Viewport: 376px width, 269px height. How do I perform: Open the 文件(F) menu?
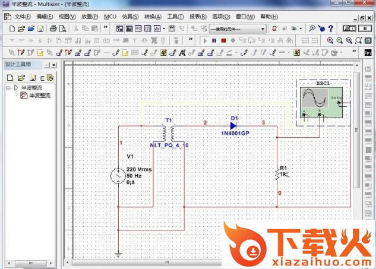pyautogui.click(x=23, y=17)
